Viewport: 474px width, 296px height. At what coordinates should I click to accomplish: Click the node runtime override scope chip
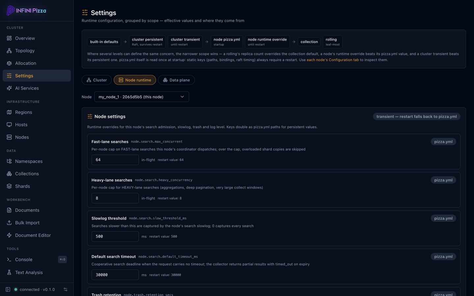(267, 42)
